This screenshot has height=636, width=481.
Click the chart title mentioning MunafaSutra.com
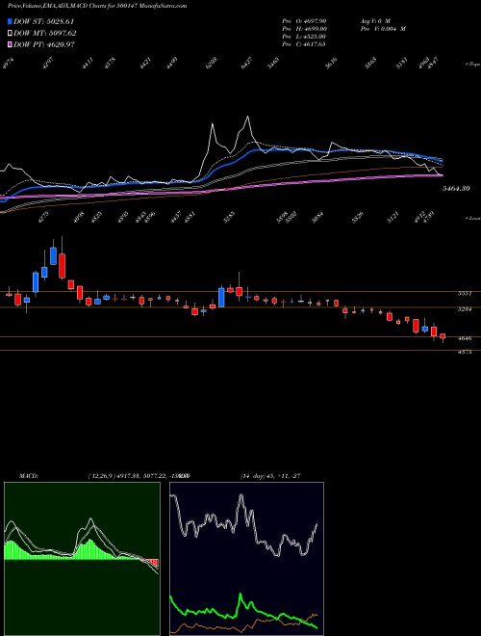coord(97,6)
